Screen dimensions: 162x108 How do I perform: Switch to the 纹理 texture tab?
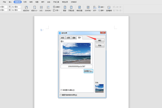68,38
